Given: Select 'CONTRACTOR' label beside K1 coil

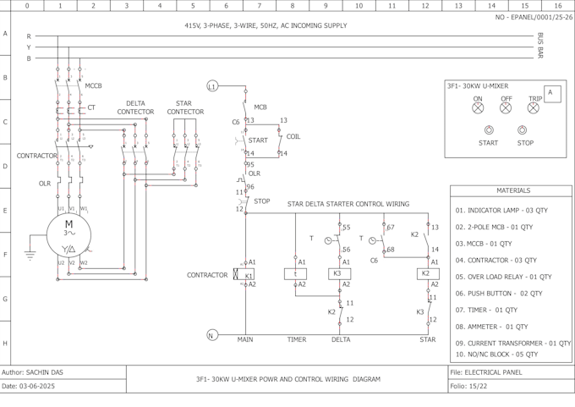Looking at the screenshot, I should (207, 275).
